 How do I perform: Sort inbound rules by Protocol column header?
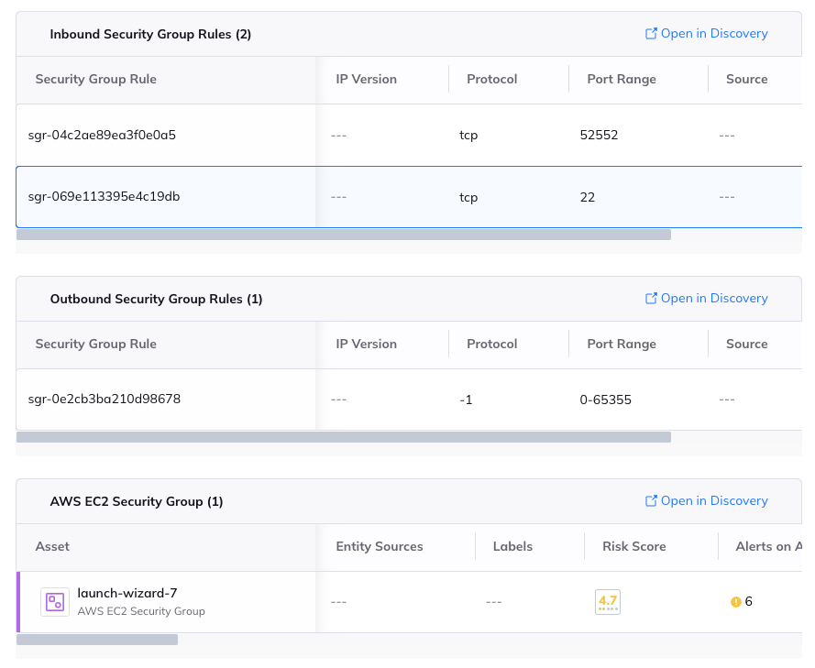[x=491, y=80]
